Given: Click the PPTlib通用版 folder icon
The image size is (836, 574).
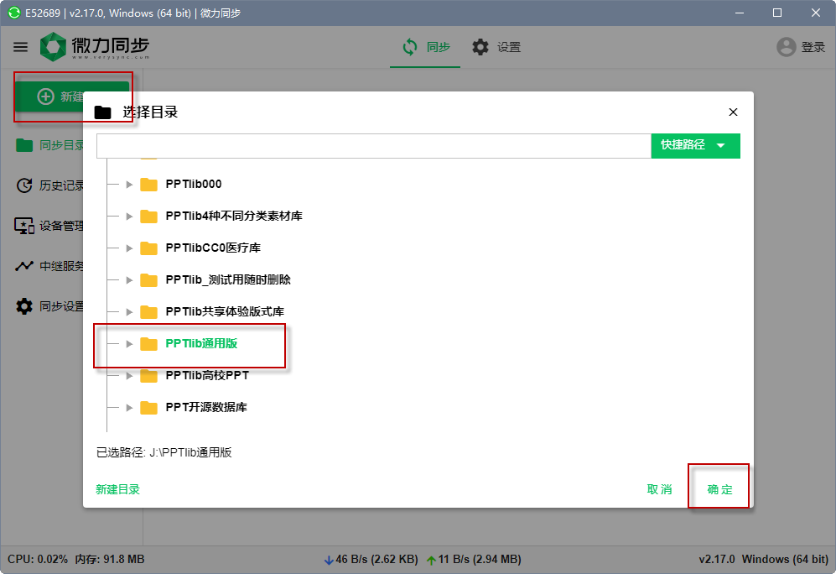Looking at the screenshot, I should [x=148, y=344].
